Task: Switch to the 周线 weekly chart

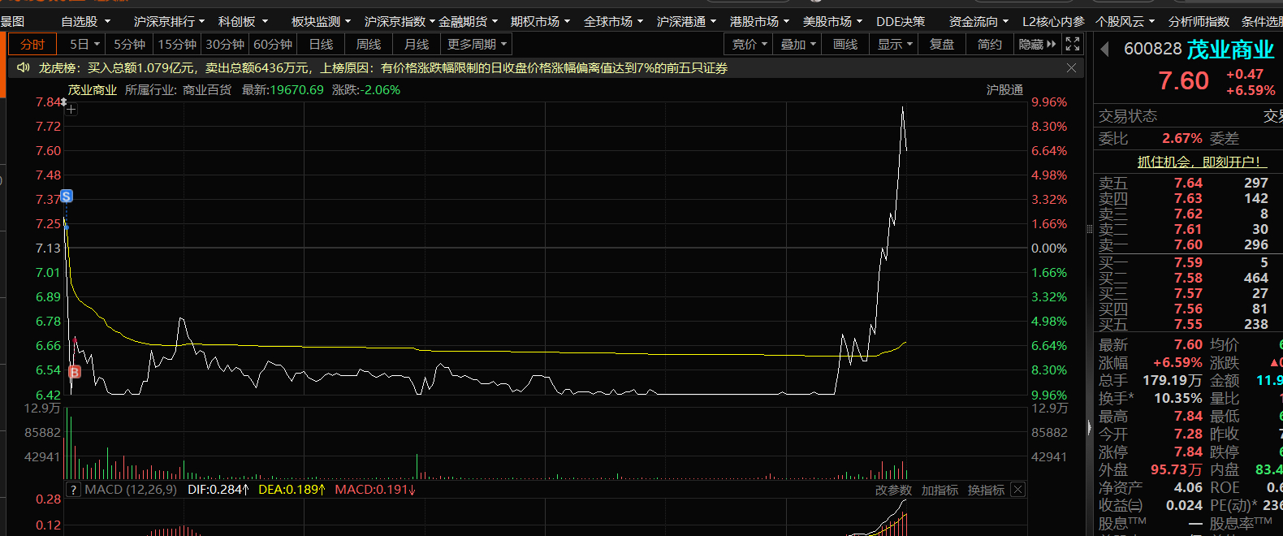Action: [x=369, y=44]
